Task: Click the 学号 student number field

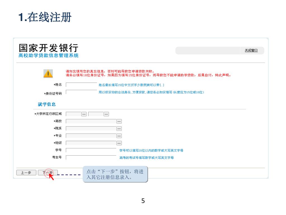Action: coord(91,150)
